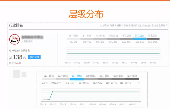Image resolution: width=170 pixels, height=109 pixels.
Task: Click the 05-13 date in upper chart
Action: [67, 63]
